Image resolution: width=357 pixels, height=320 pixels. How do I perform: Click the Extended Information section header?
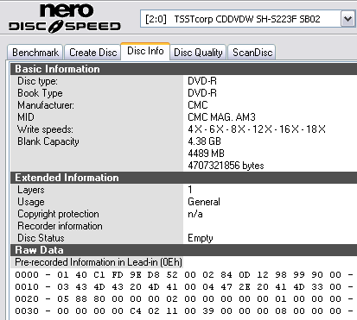(183, 178)
